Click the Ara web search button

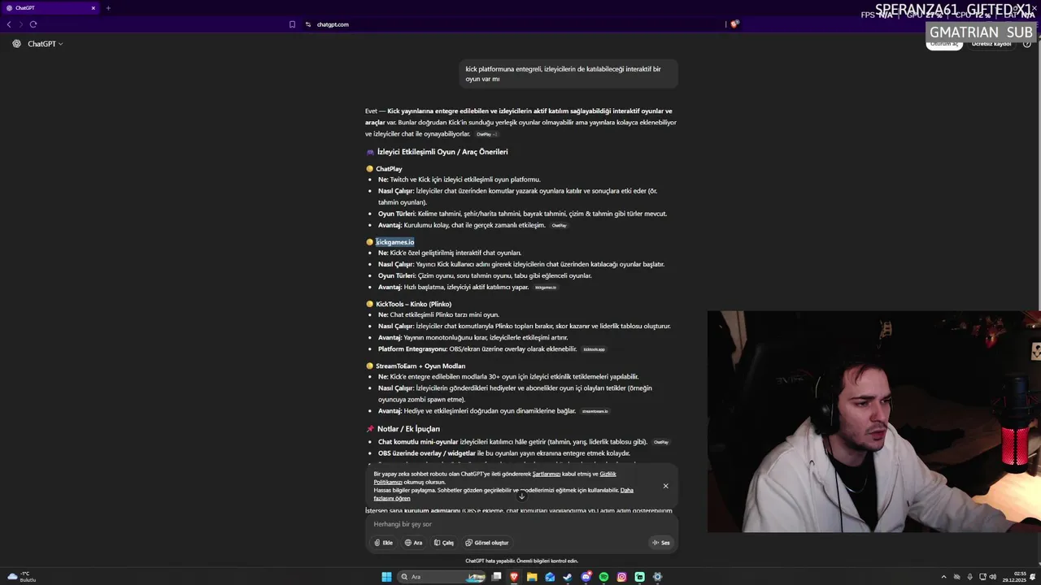(x=414, y=543)
